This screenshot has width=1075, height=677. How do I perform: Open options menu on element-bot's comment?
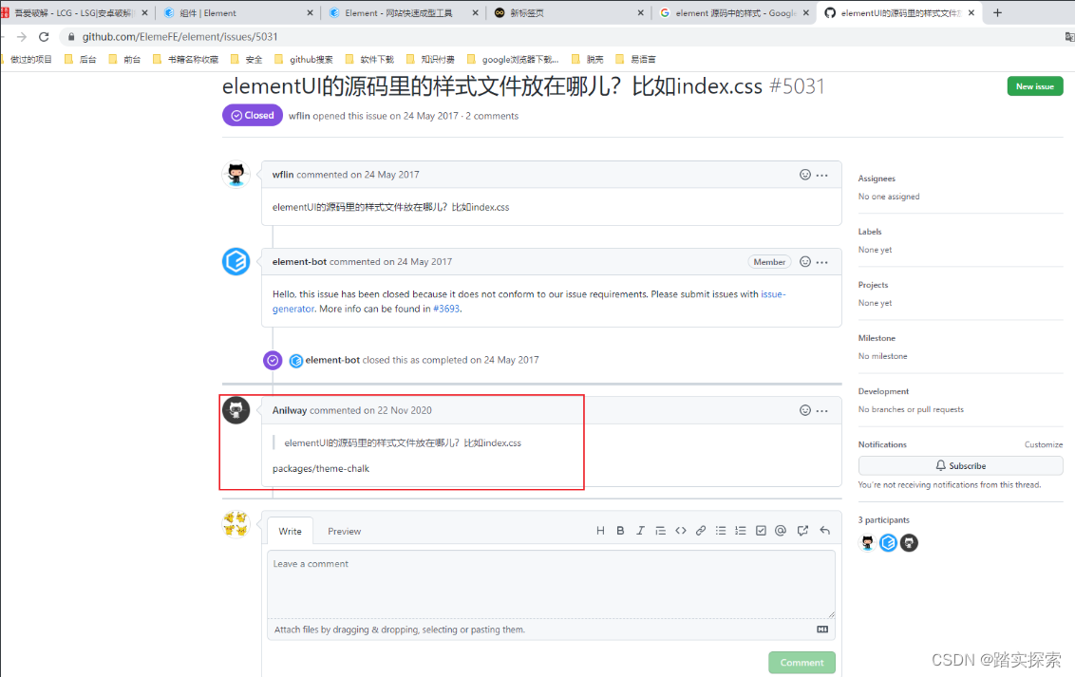click(822, 262)
